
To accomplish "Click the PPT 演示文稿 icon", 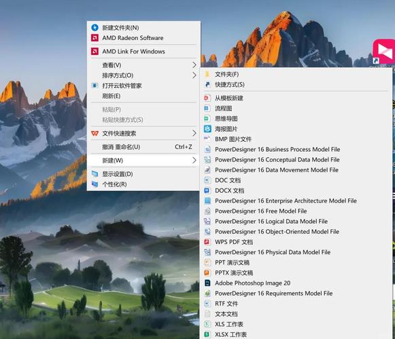I will coord(207,262).
